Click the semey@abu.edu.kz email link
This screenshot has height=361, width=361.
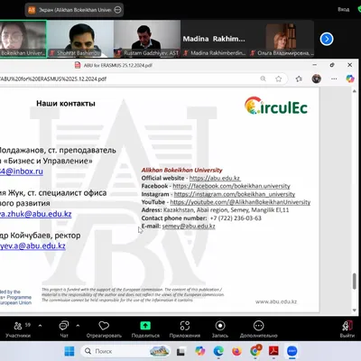point(189,227)
